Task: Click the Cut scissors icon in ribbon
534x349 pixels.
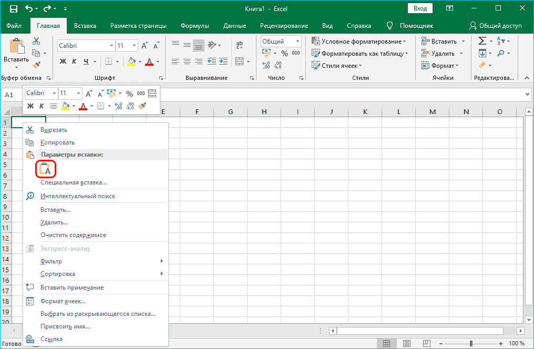Action: tap(36, 41)
